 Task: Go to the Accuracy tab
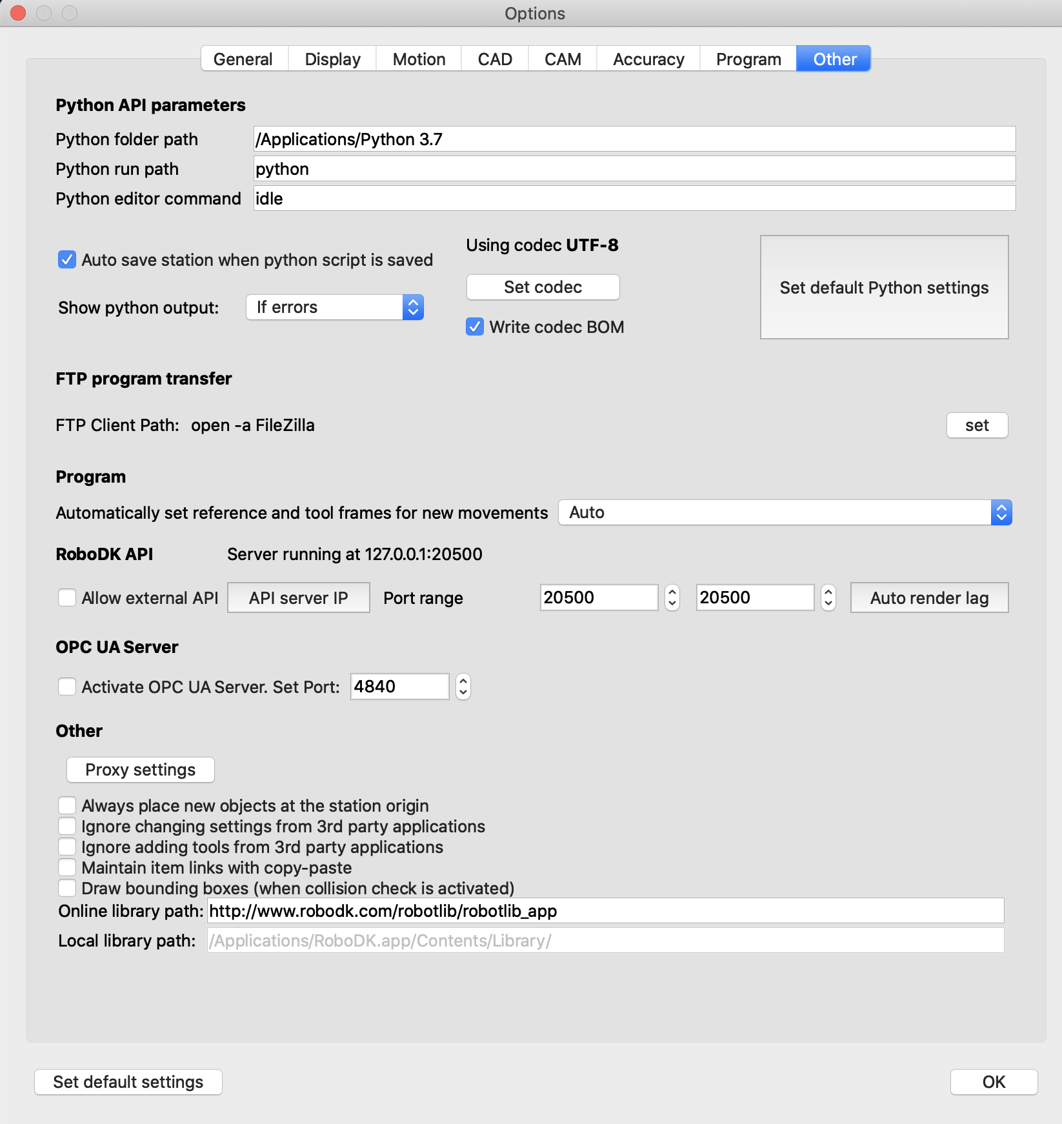[648, 59]
